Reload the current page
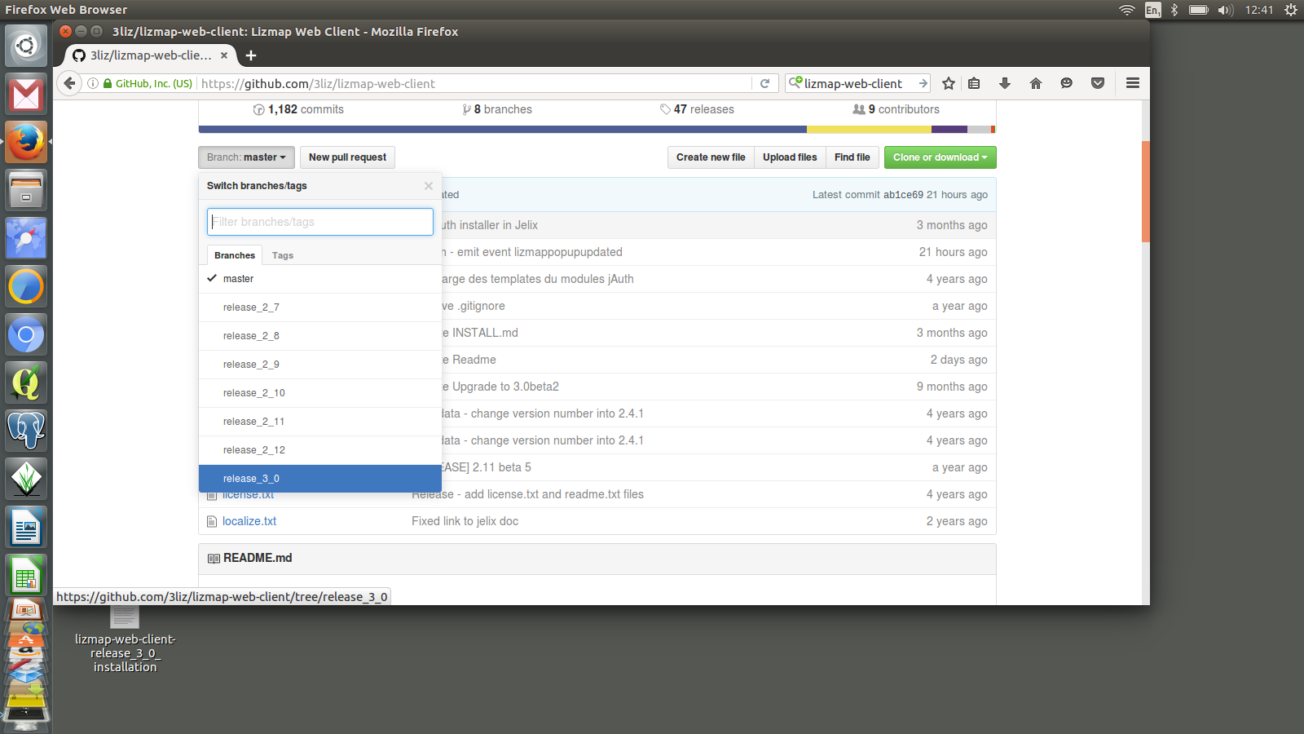This screenshot has width=1304, height=734. click(x=764, y=82)
